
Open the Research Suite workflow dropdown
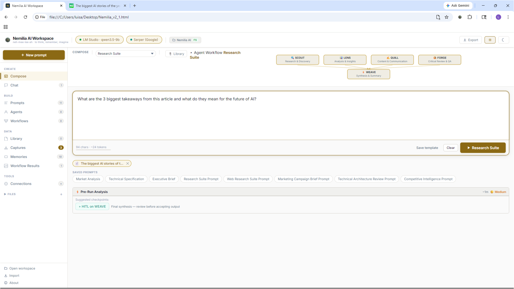[125, 53]
